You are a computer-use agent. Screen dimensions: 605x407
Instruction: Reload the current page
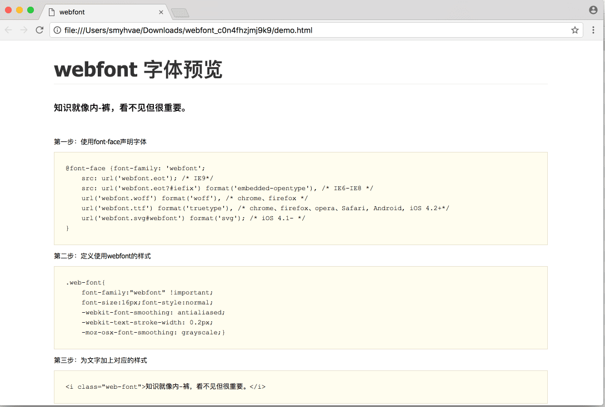point(39,30)
